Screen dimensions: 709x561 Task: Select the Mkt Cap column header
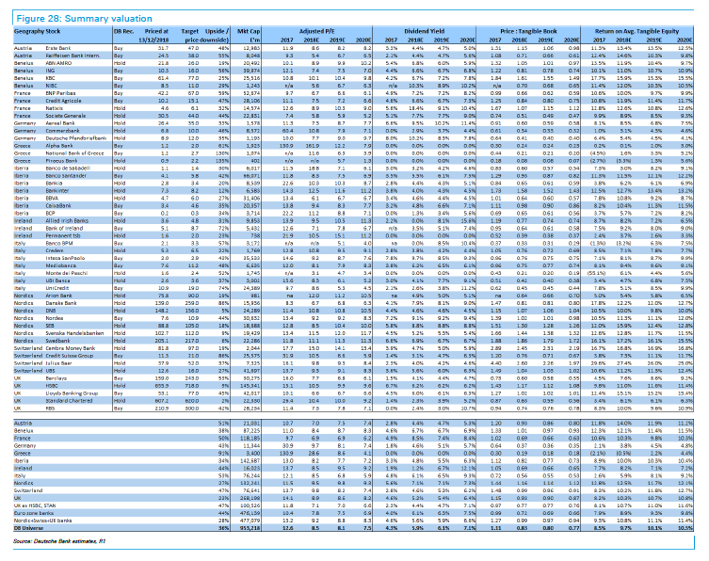click(x=251, y=31)
